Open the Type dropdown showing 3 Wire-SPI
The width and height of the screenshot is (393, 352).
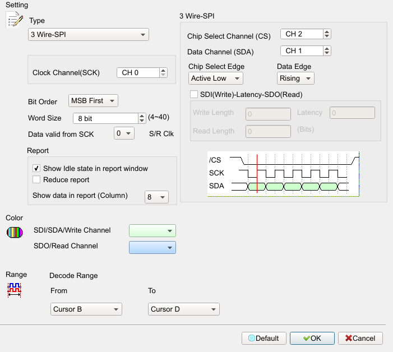click(89, 35)
